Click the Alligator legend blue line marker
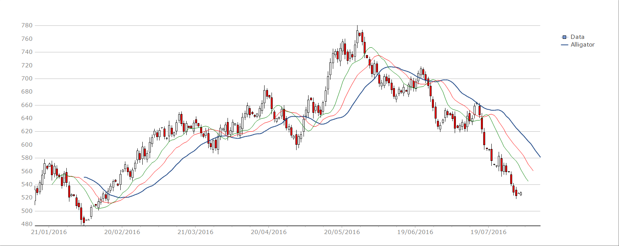Image resolution: width=619 pixels, height=246 pixels. 565,45
